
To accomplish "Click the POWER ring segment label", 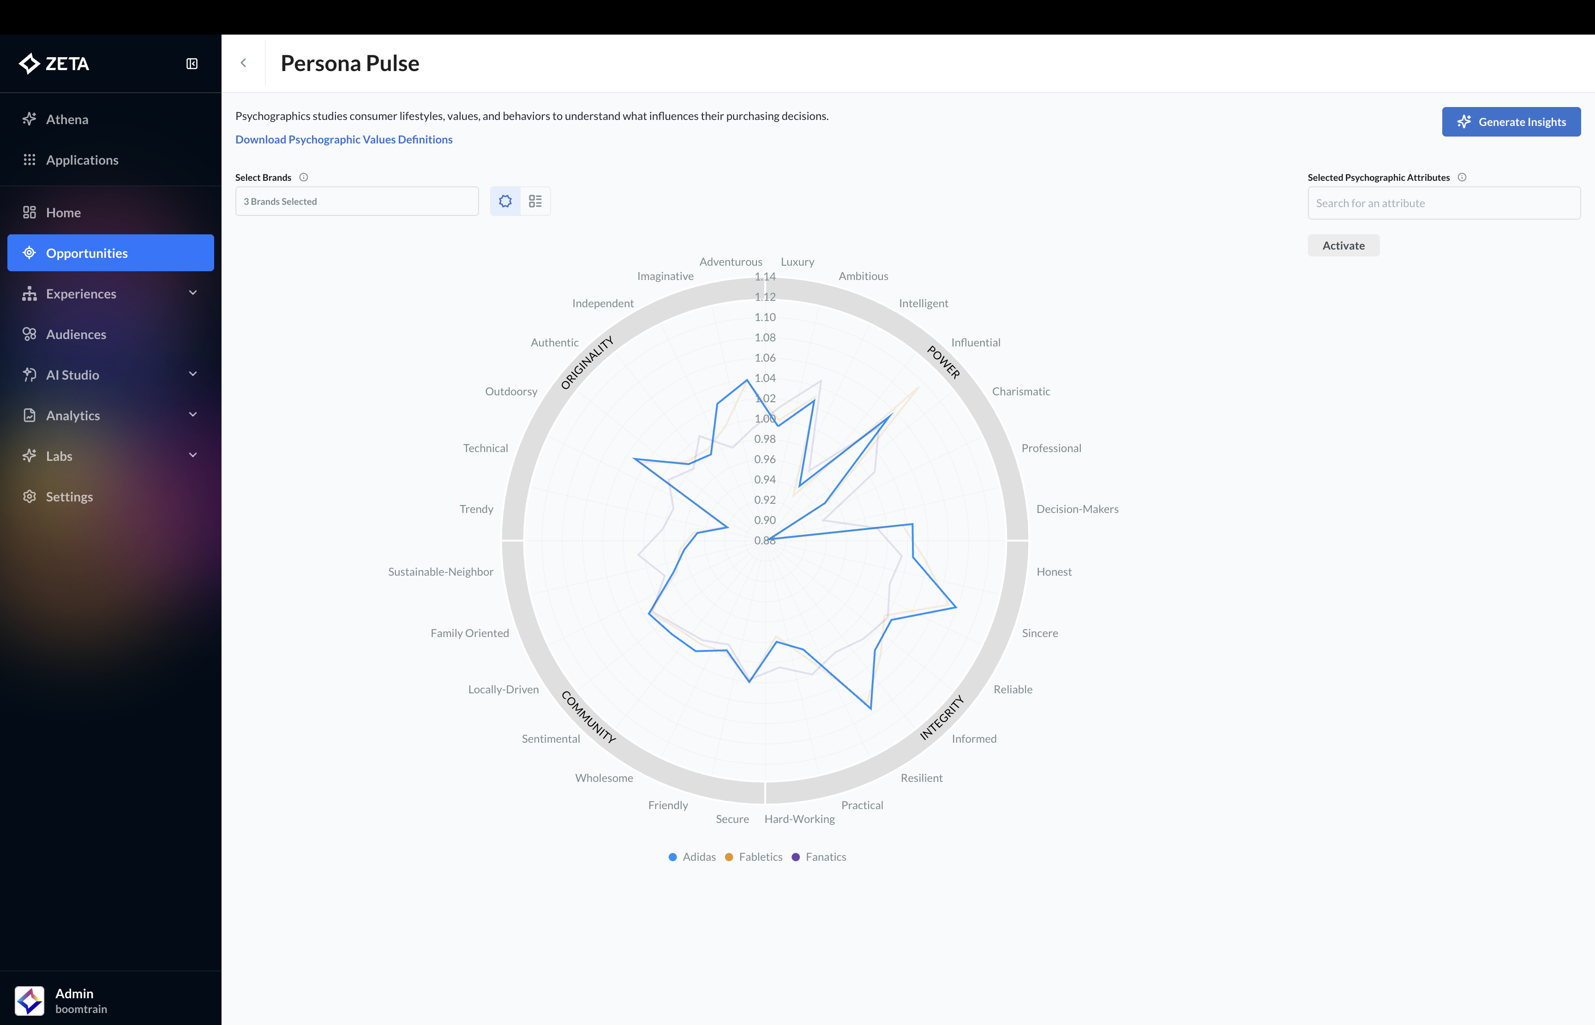I will [944, 362].
